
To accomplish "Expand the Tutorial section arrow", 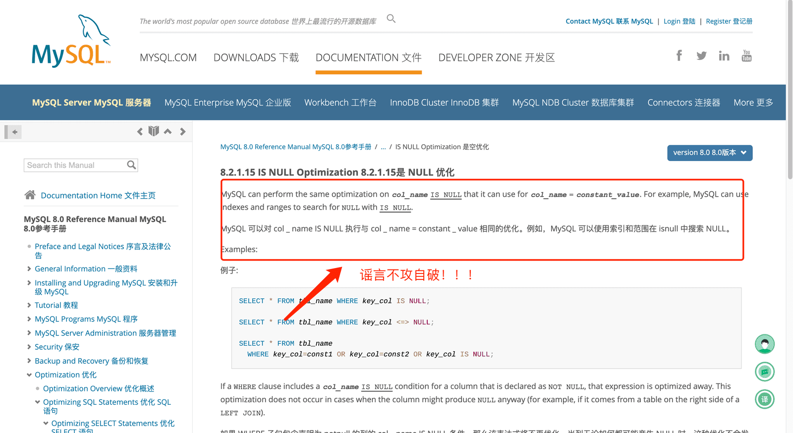I will [x=29, y=305].
